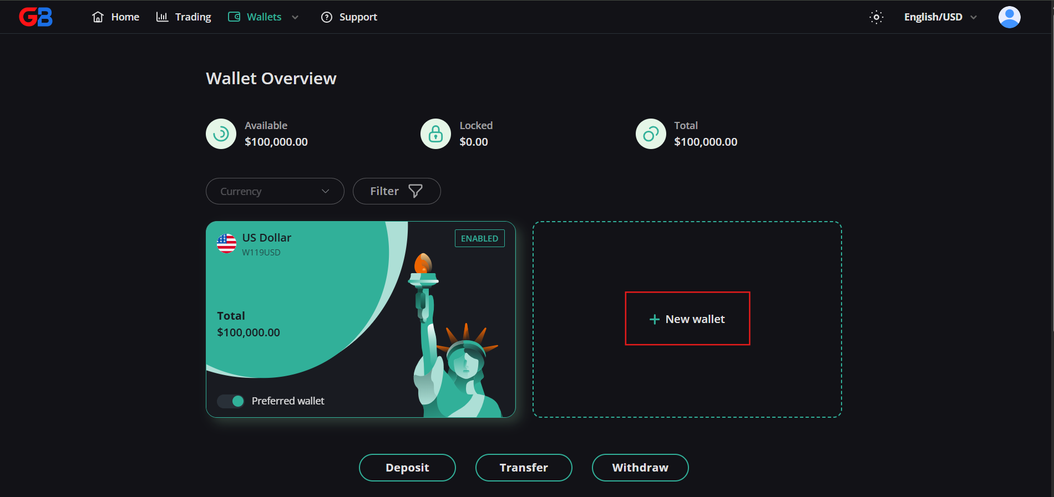
Task: Click the US Dollar wallet name
Action: click(267, 238)
